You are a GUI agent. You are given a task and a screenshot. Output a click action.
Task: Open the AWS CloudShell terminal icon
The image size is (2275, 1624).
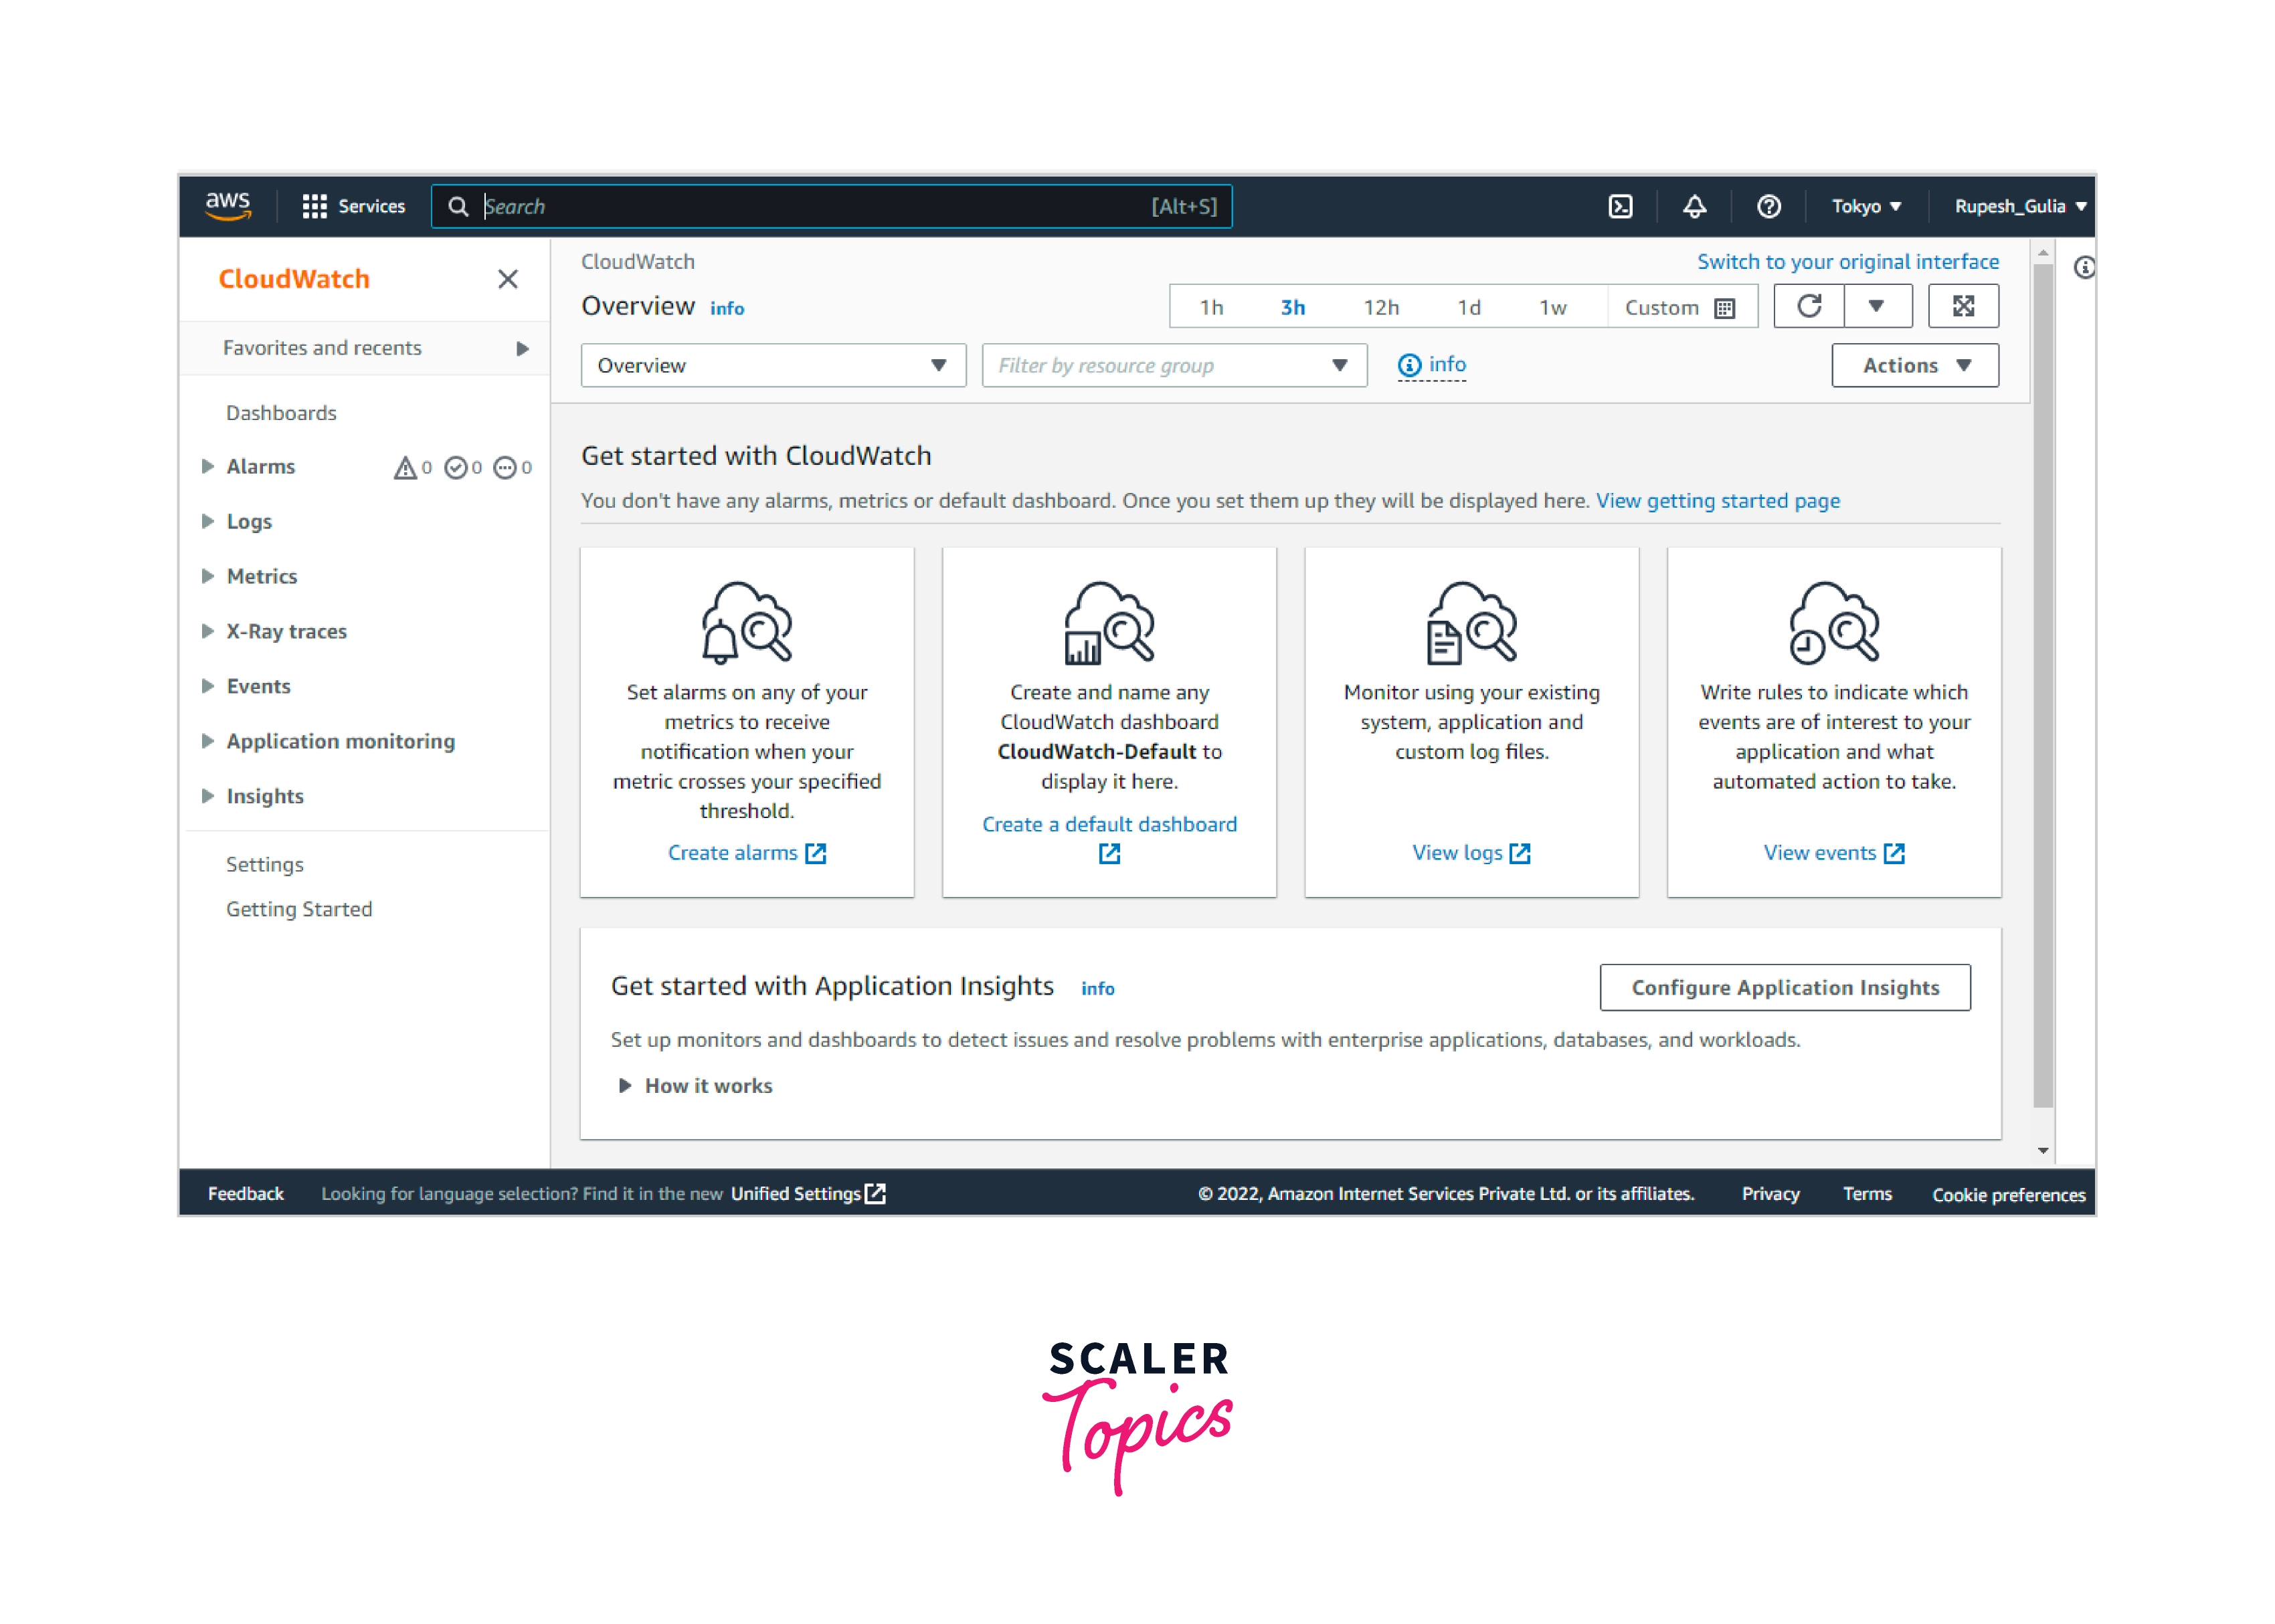point(1620,206)
